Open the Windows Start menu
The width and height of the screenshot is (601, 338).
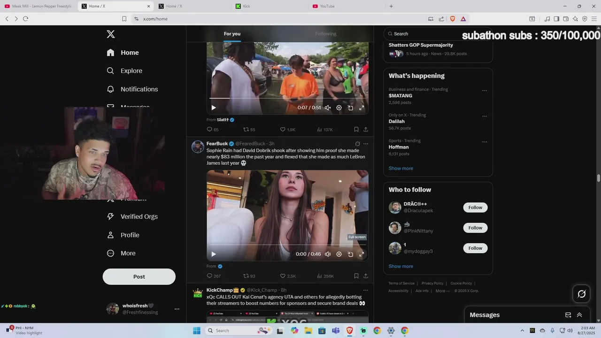(197, 330)
